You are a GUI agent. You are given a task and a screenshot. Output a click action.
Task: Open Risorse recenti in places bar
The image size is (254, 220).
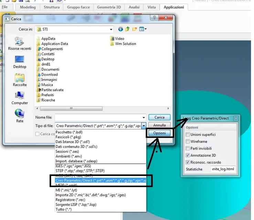pyautogui.click(x=20, y=44)
